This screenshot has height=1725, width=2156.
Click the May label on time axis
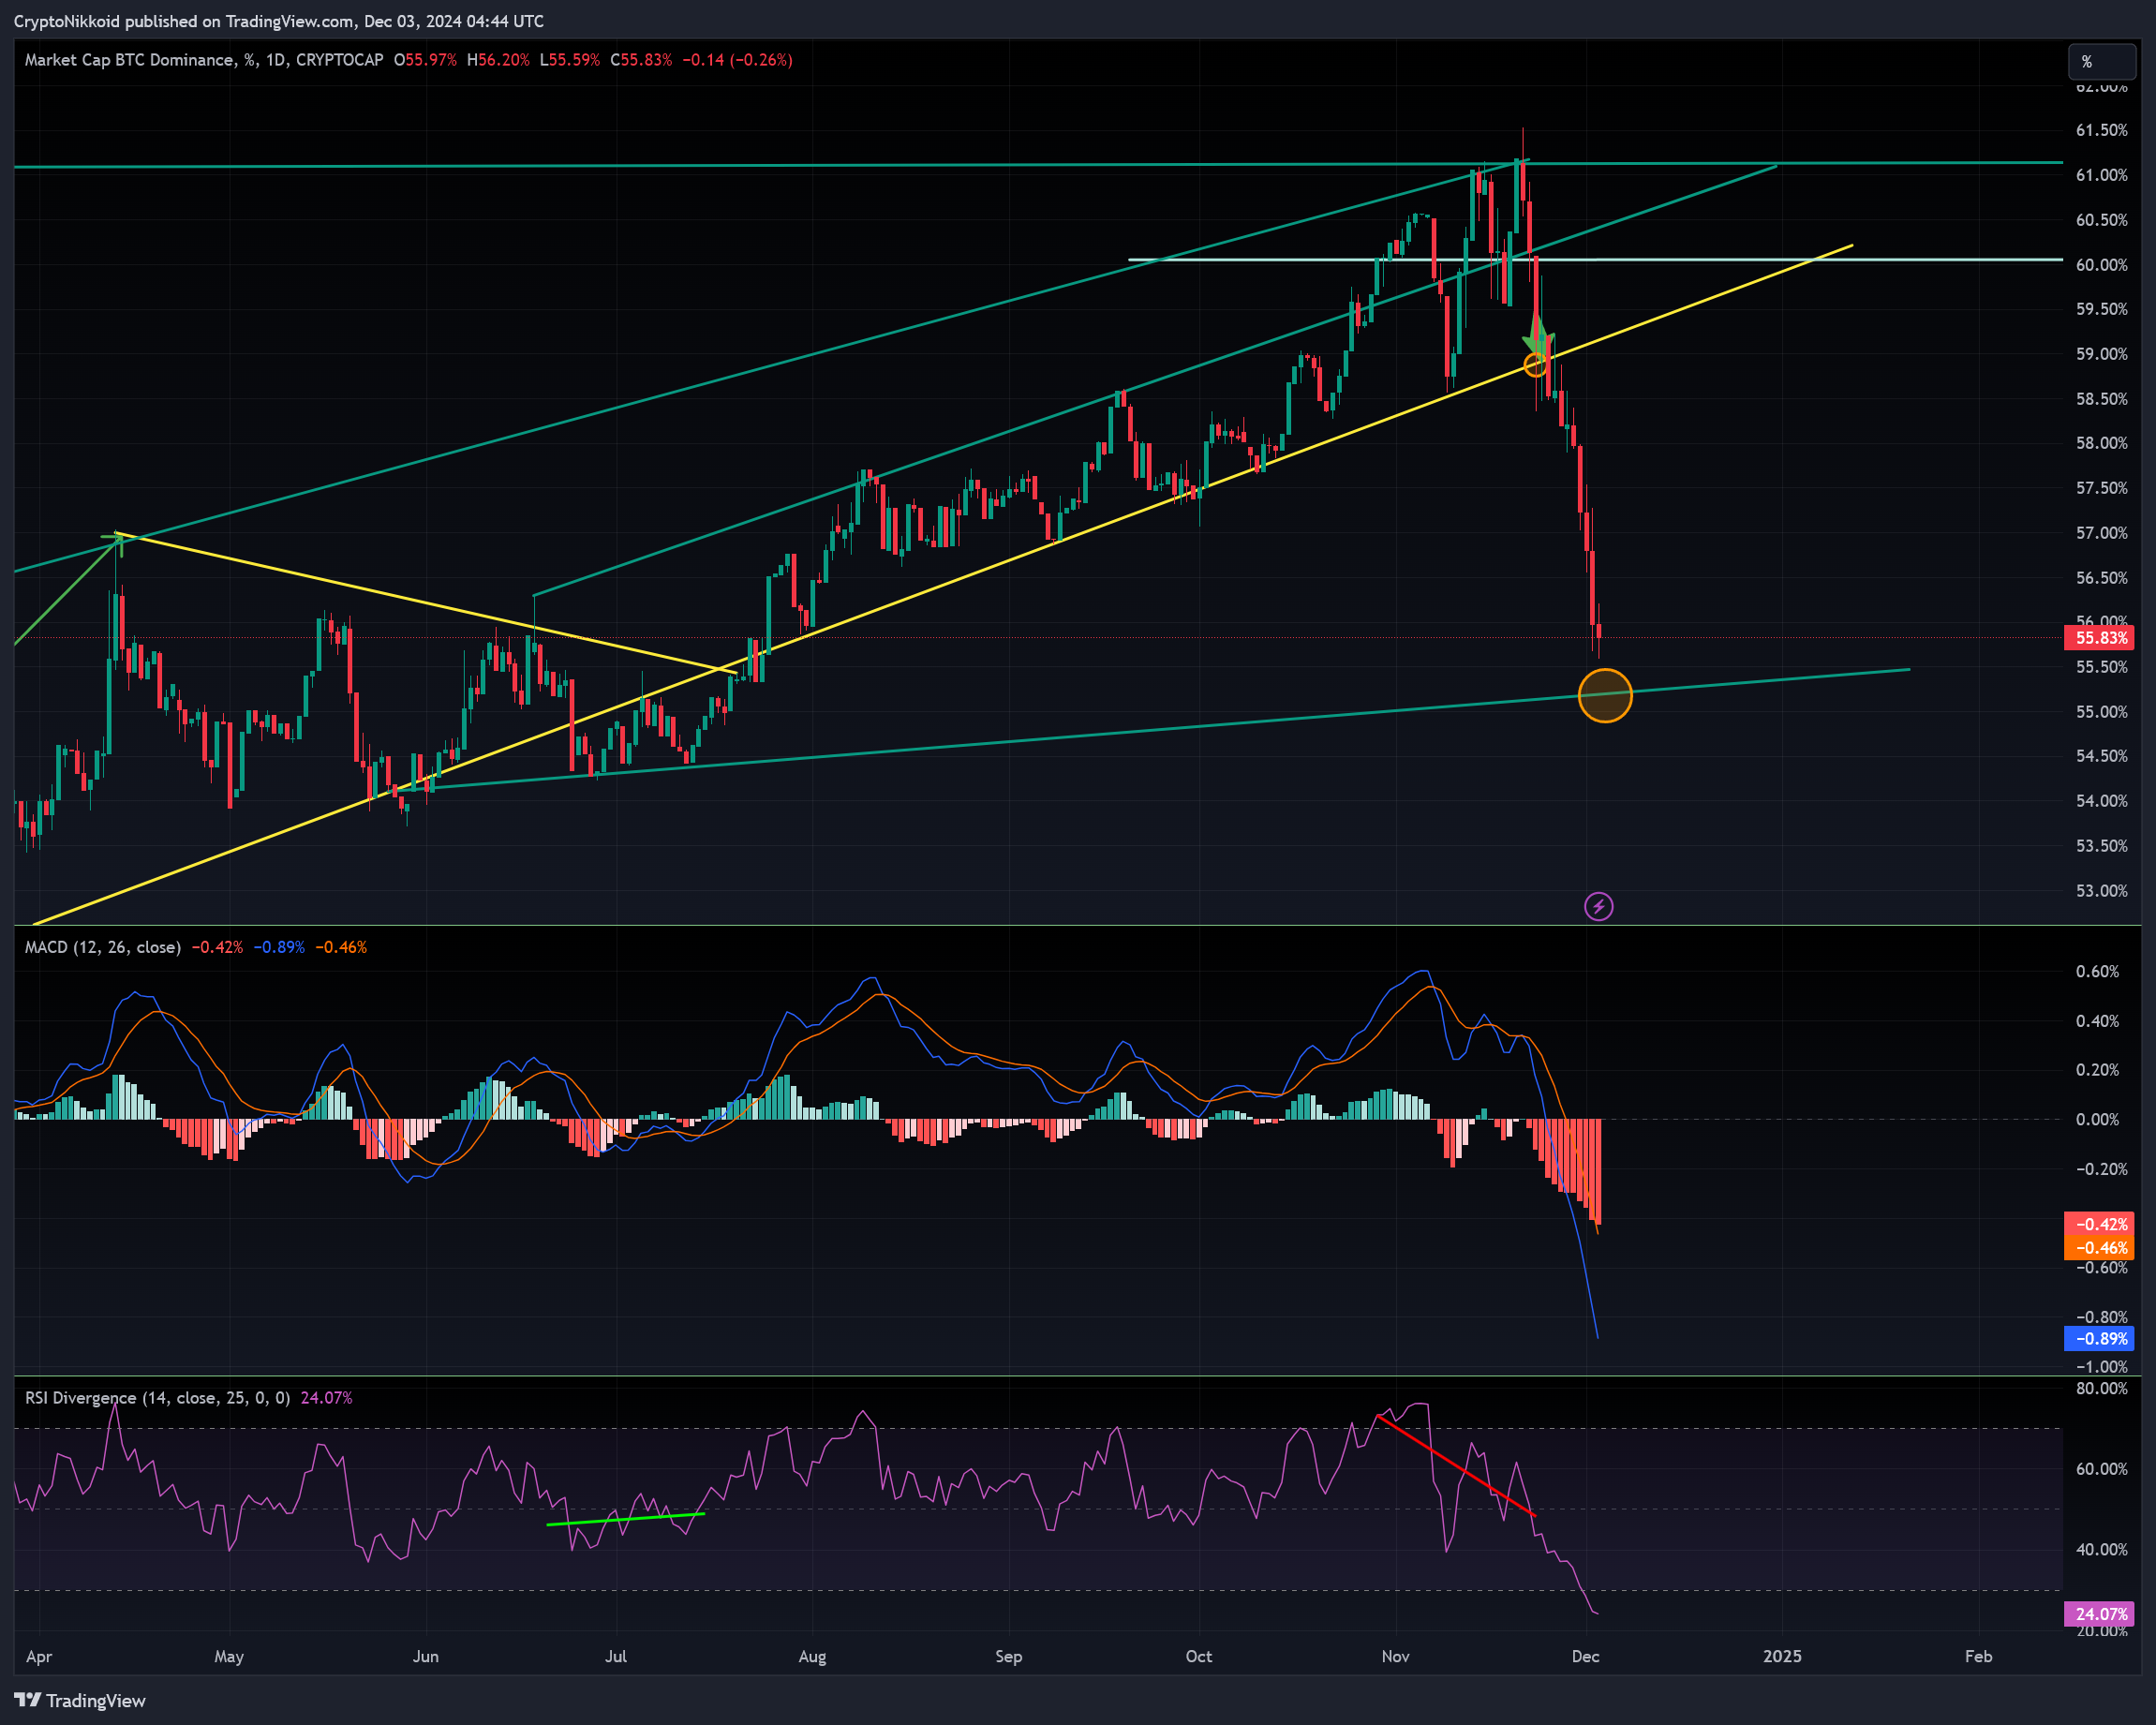pyautogui.click(x=229, y=1657)
